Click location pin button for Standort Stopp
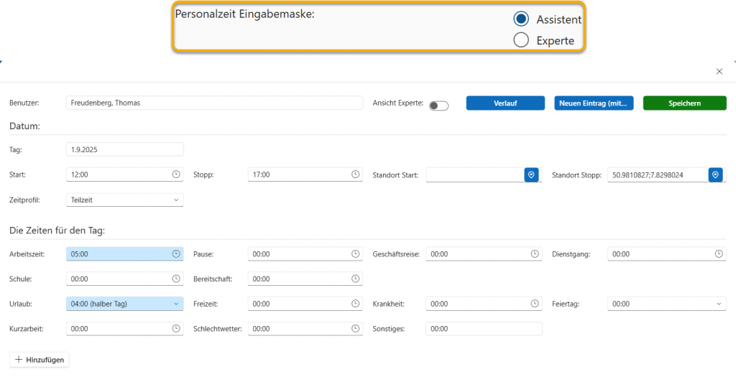Viewport: 736px width, 382px height. pos(714,174)
